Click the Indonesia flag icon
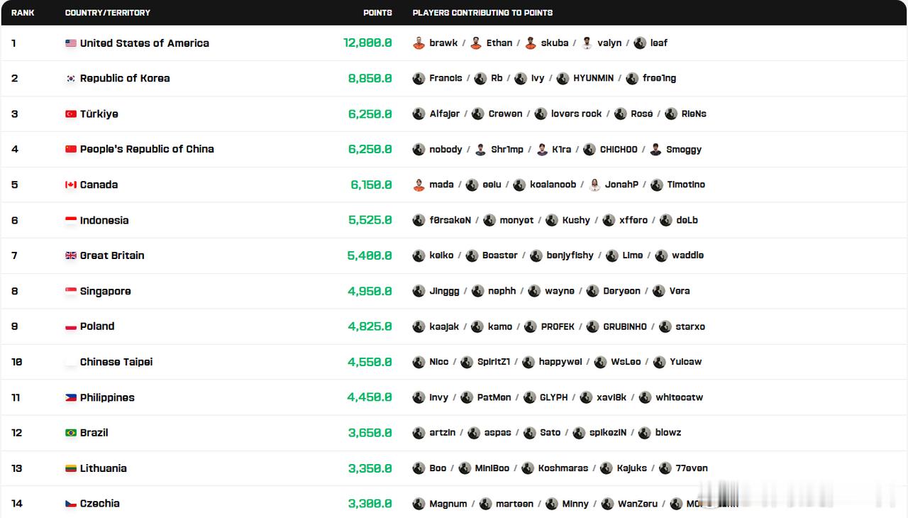908x518 pixels. (71, 221)
